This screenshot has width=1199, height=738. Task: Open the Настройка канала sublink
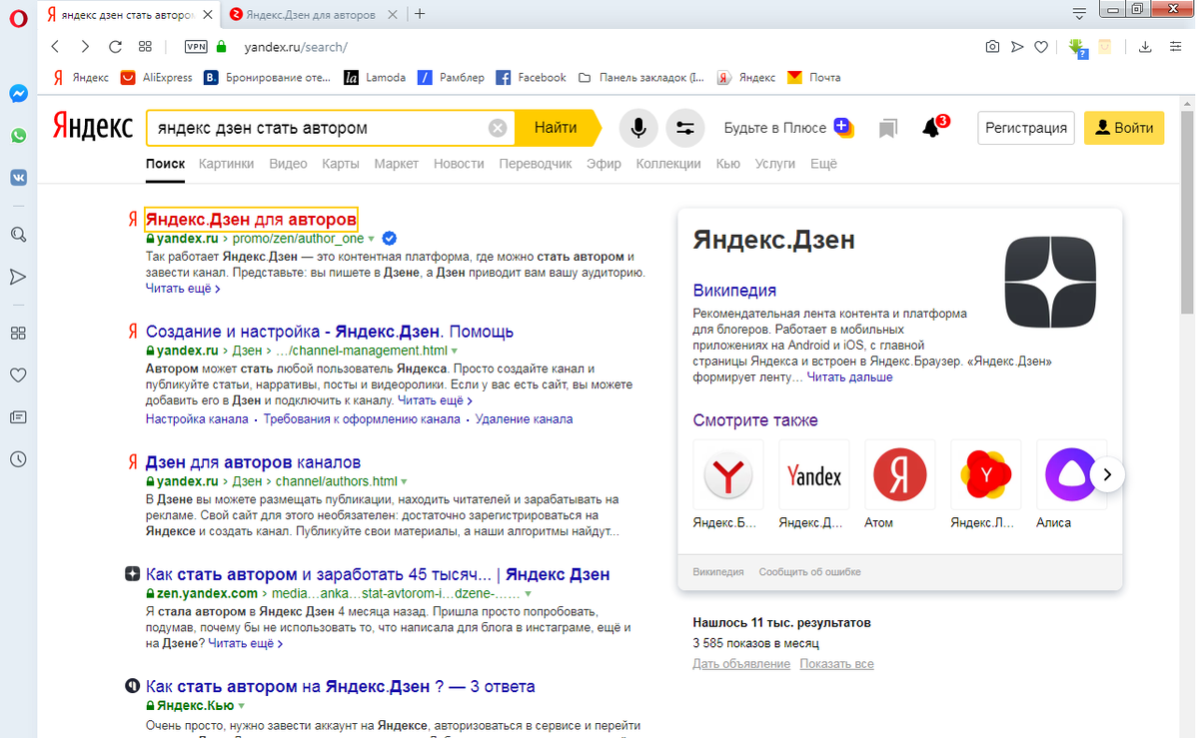pyautogui.click(x=197, y=419)
